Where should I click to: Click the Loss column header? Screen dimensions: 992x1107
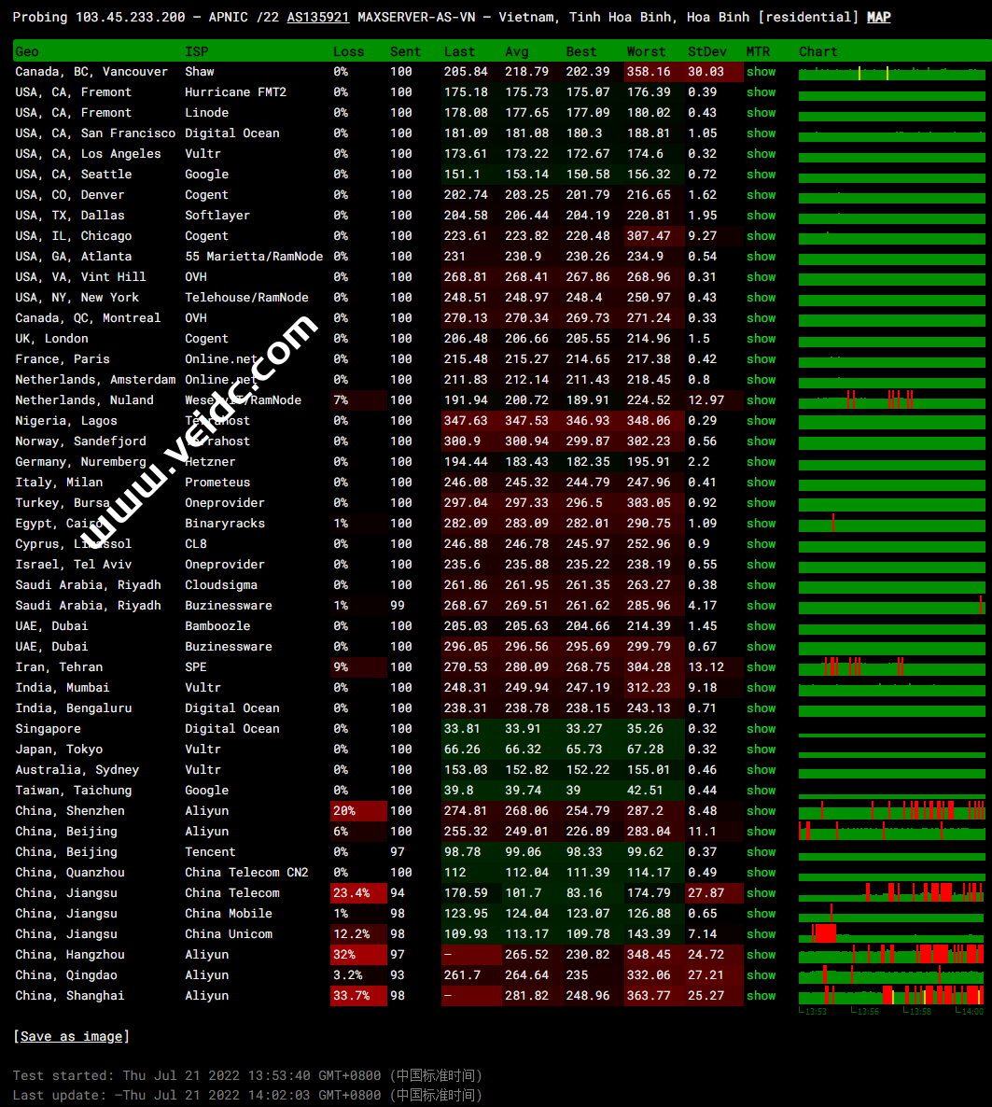point(349,51)
